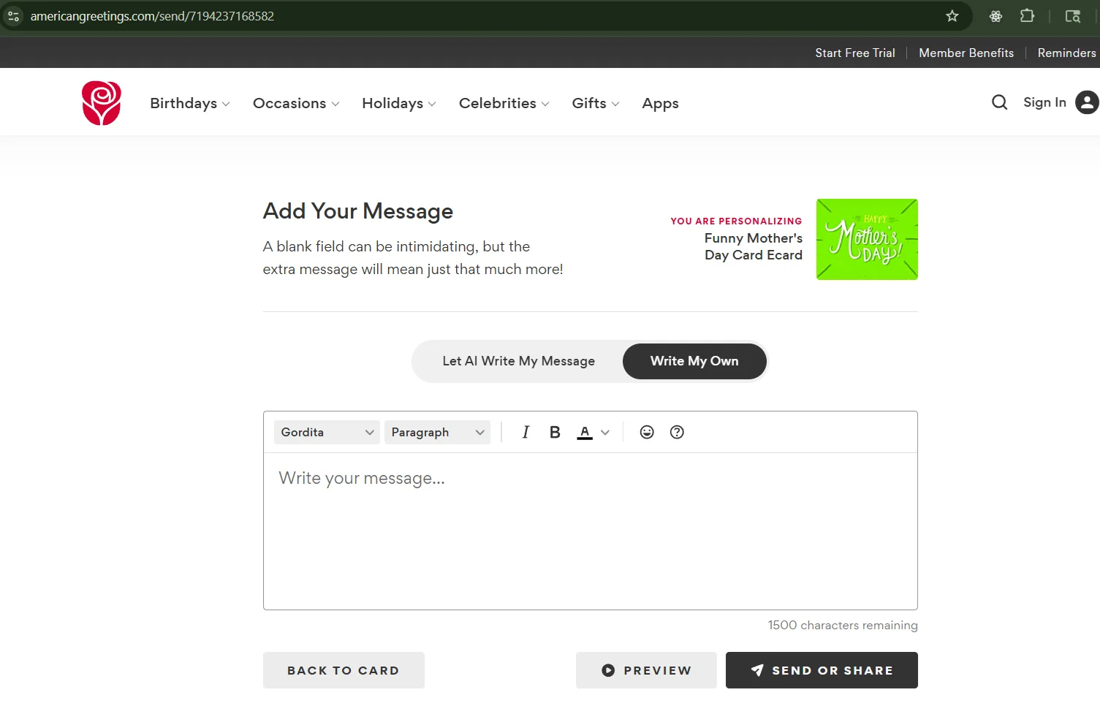1100x706 pixels.
Task: Select Let AI Write My Message
Action: (x=518, y=361)
